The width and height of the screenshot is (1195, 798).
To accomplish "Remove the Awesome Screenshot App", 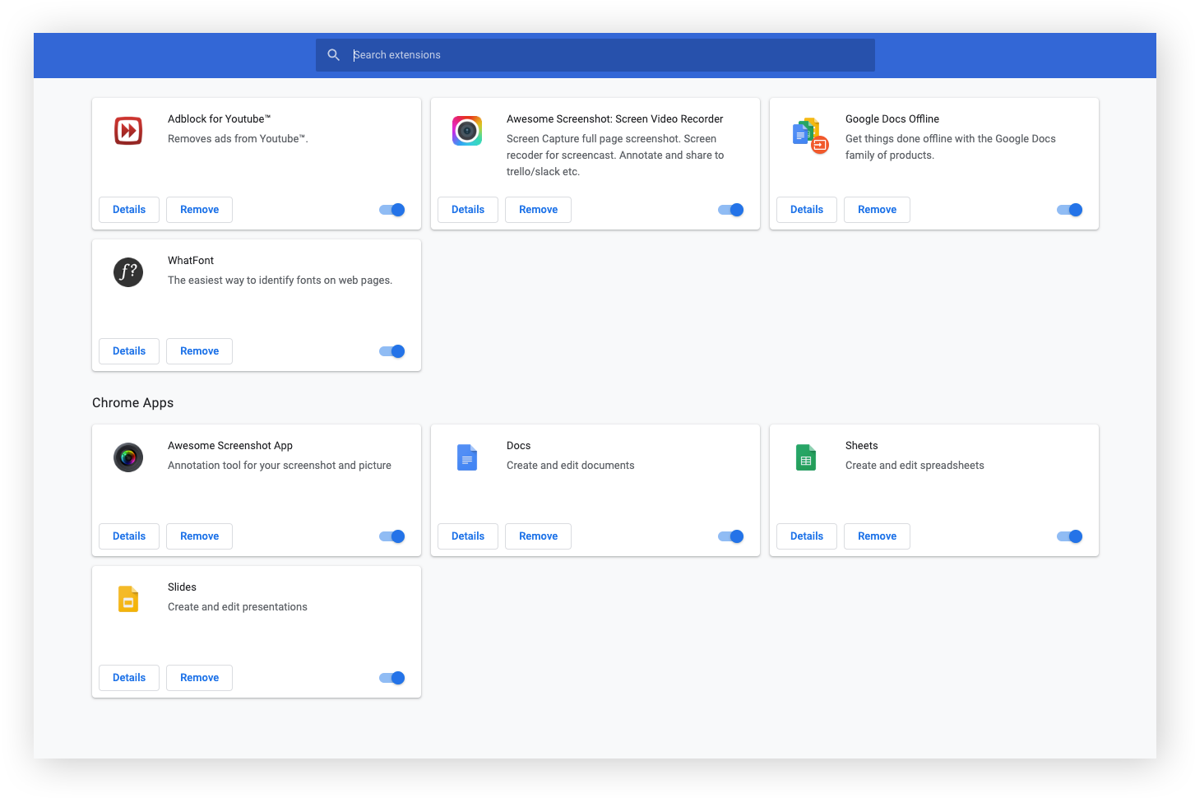I will click(x=199, y=536).
